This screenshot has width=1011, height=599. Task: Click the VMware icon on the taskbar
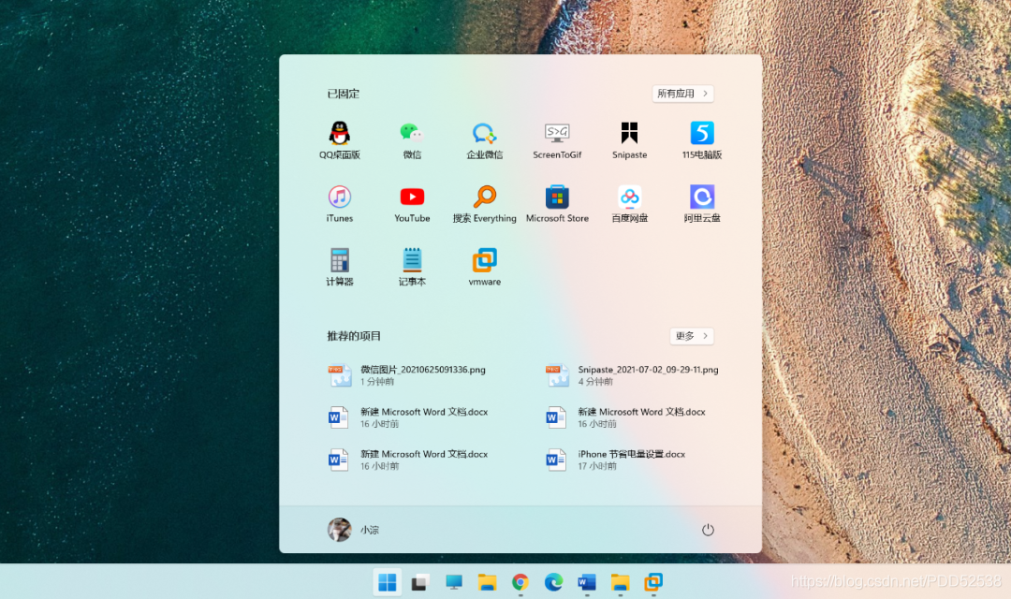653,582
